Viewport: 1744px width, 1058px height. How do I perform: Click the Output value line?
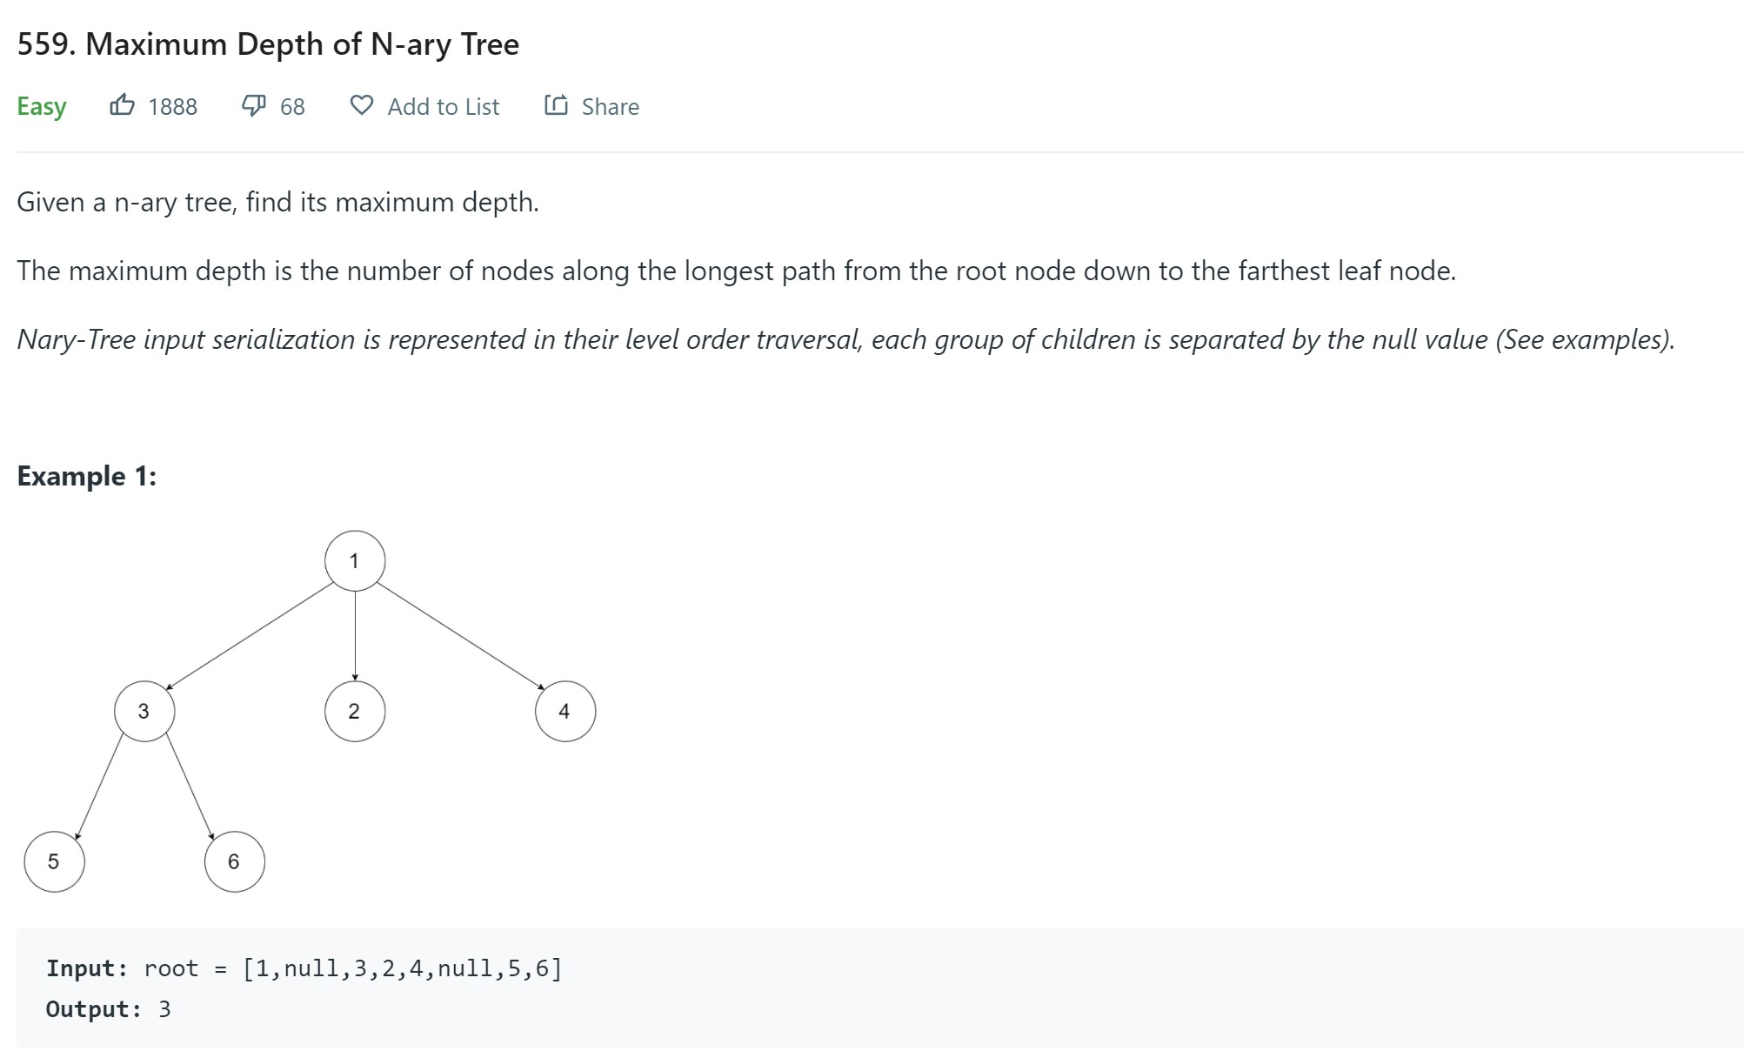[109, 1009]
